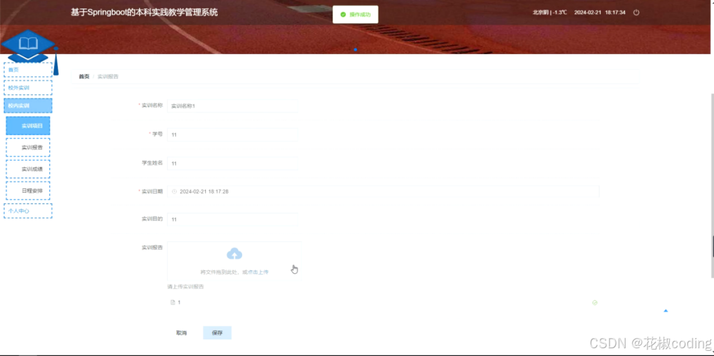Click the power logout icon in header

click(636, 12)
